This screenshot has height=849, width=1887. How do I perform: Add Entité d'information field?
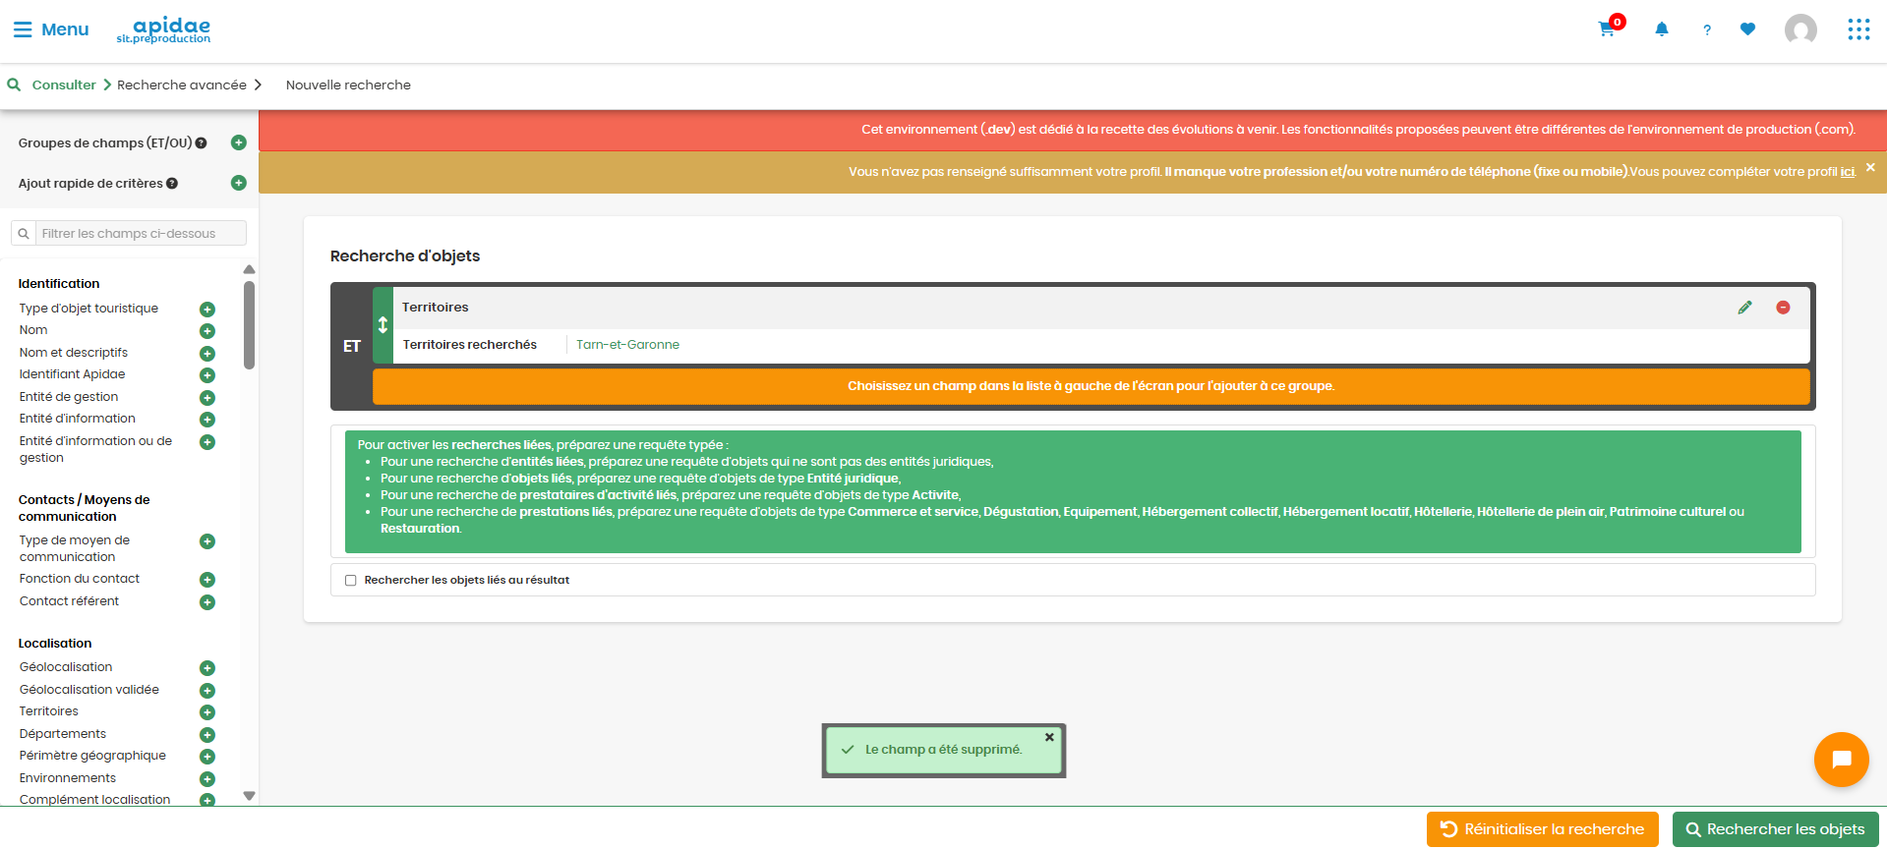point(207,420)
